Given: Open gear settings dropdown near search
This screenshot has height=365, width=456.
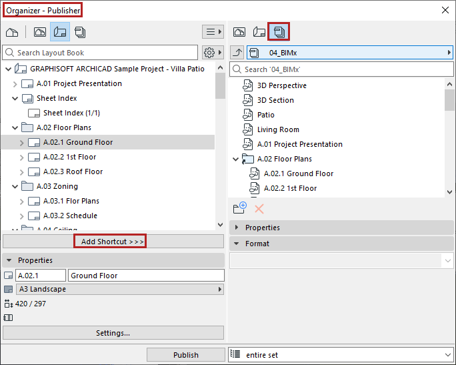Looking at the screenshot, I should [213, 53].
